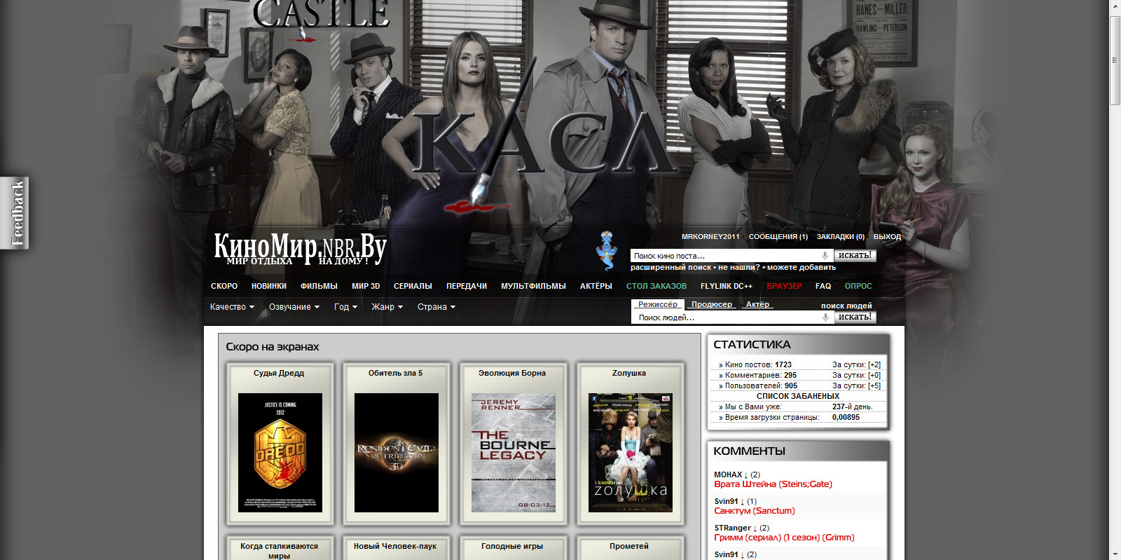Switch to the Продюсер search tab
The image size is (1121, 560).
point(712,304)
